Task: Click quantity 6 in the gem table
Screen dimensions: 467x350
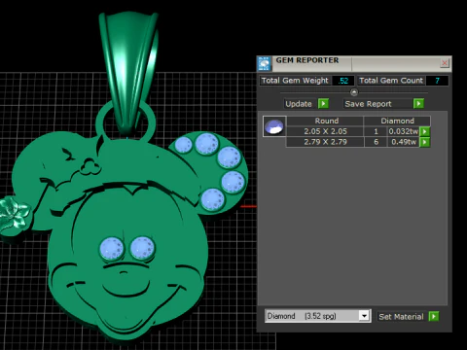Action: (376, 142)
